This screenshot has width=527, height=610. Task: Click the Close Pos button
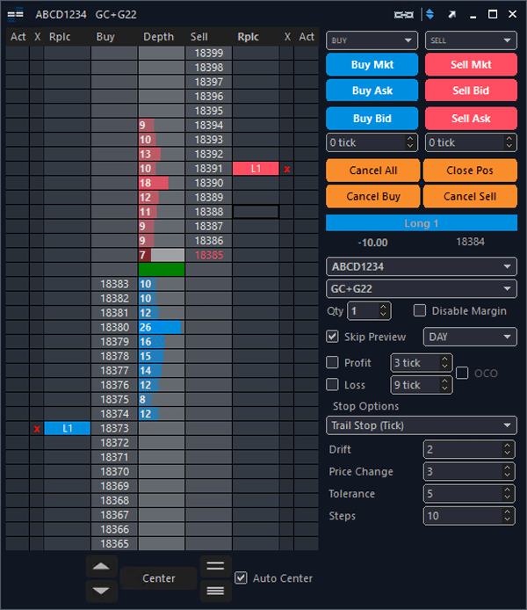(x=470, y=171)
